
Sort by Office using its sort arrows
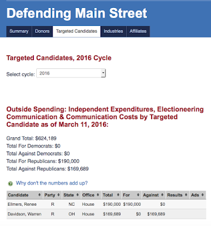click(98, 195)
